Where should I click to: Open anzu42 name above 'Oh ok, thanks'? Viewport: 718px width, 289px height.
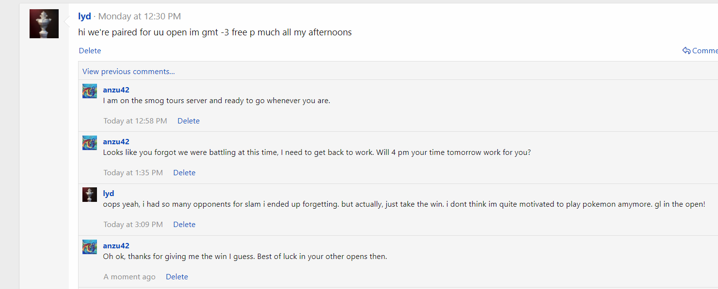(x=116, y=246)
